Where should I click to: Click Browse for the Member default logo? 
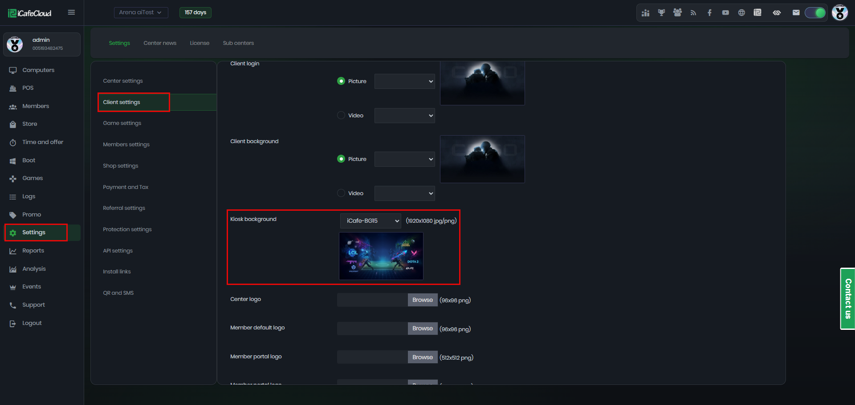(423, 329)
